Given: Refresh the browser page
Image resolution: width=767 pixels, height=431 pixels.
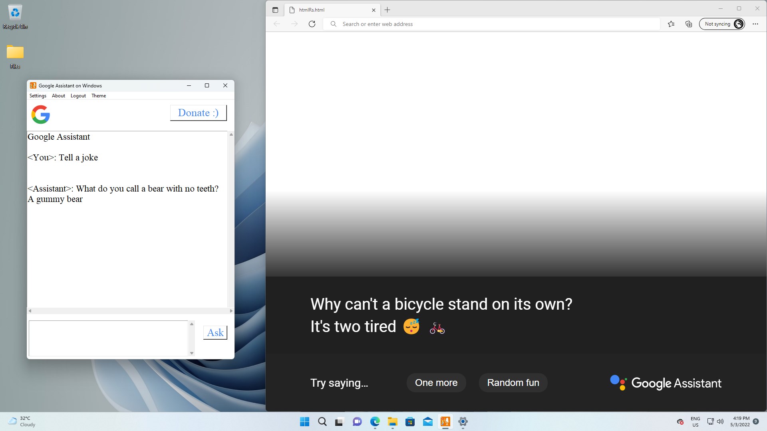Looking at the screenshot, I should (x=312, y=24).
